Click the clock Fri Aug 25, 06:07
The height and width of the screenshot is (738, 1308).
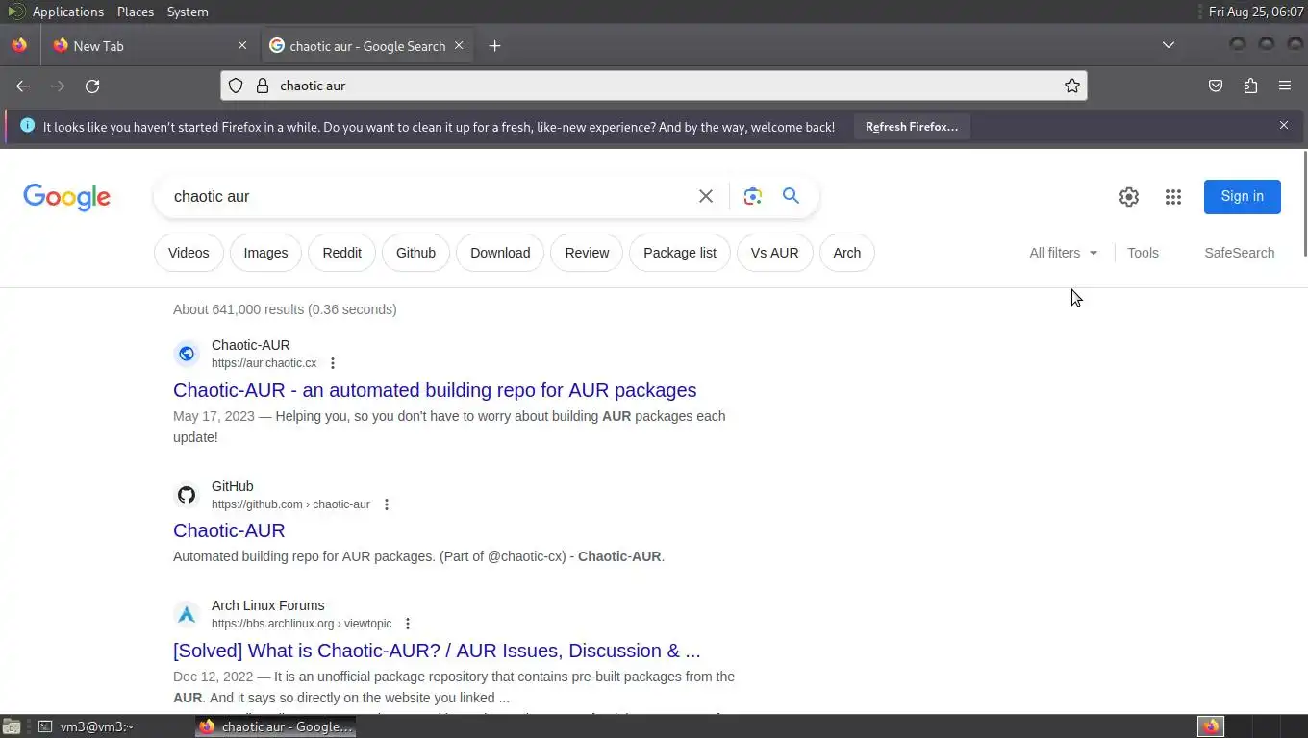(x=1256, y=12)
